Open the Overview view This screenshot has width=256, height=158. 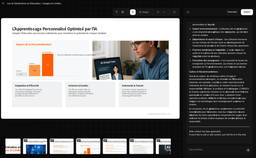(232, 12)
